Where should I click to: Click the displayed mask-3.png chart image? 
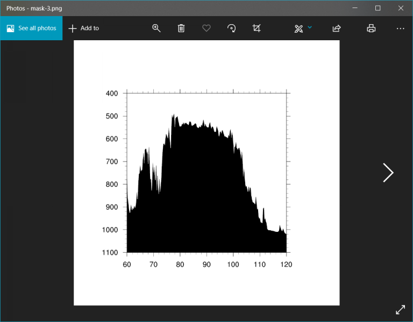(206, 172)
